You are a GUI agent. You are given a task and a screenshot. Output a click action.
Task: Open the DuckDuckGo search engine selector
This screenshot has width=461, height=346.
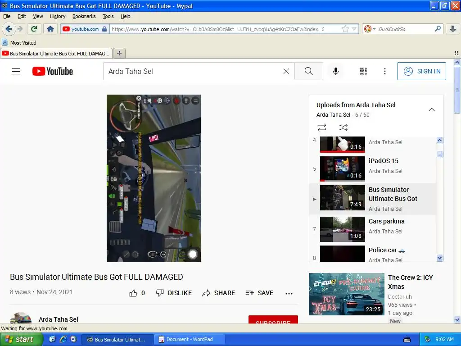[370, 29]
